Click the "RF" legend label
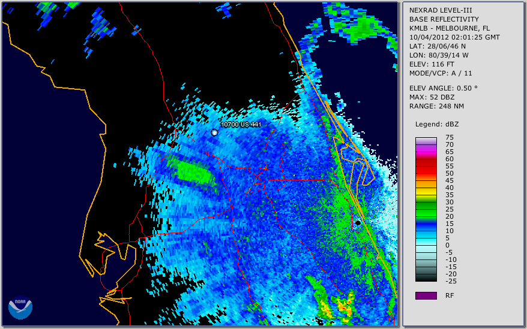 point(450,295)
